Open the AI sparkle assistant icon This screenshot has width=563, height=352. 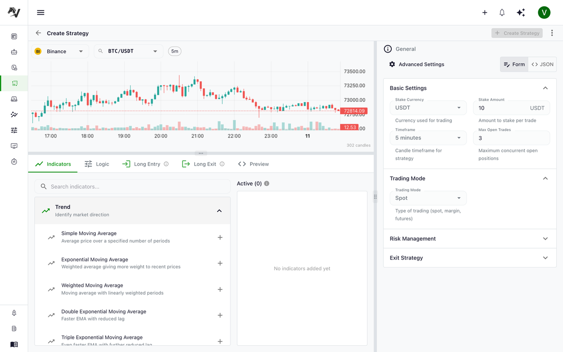521,13
